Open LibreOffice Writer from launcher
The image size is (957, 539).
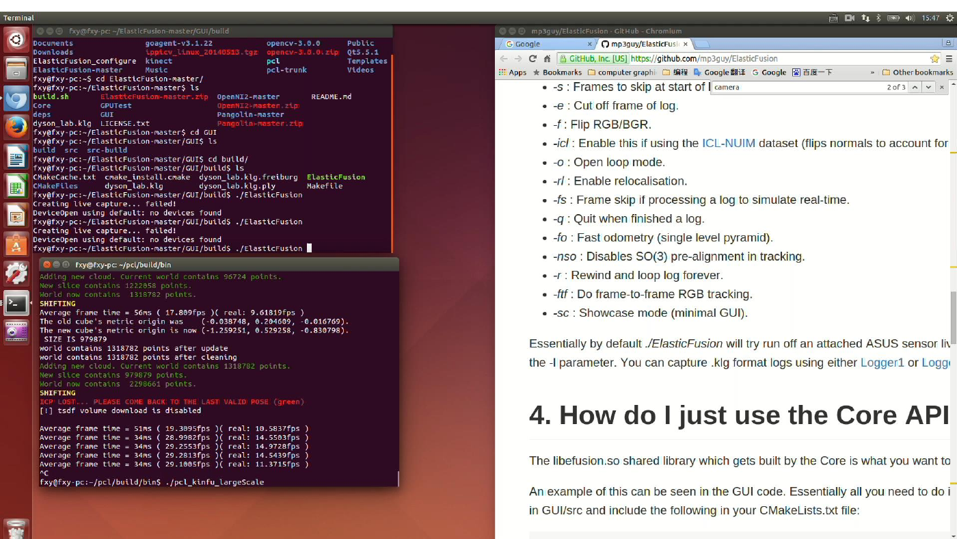[x=16, y=157]
